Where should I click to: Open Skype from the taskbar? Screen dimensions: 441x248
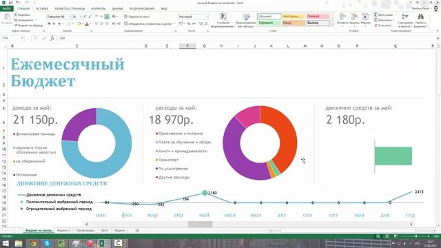(47, 243)
